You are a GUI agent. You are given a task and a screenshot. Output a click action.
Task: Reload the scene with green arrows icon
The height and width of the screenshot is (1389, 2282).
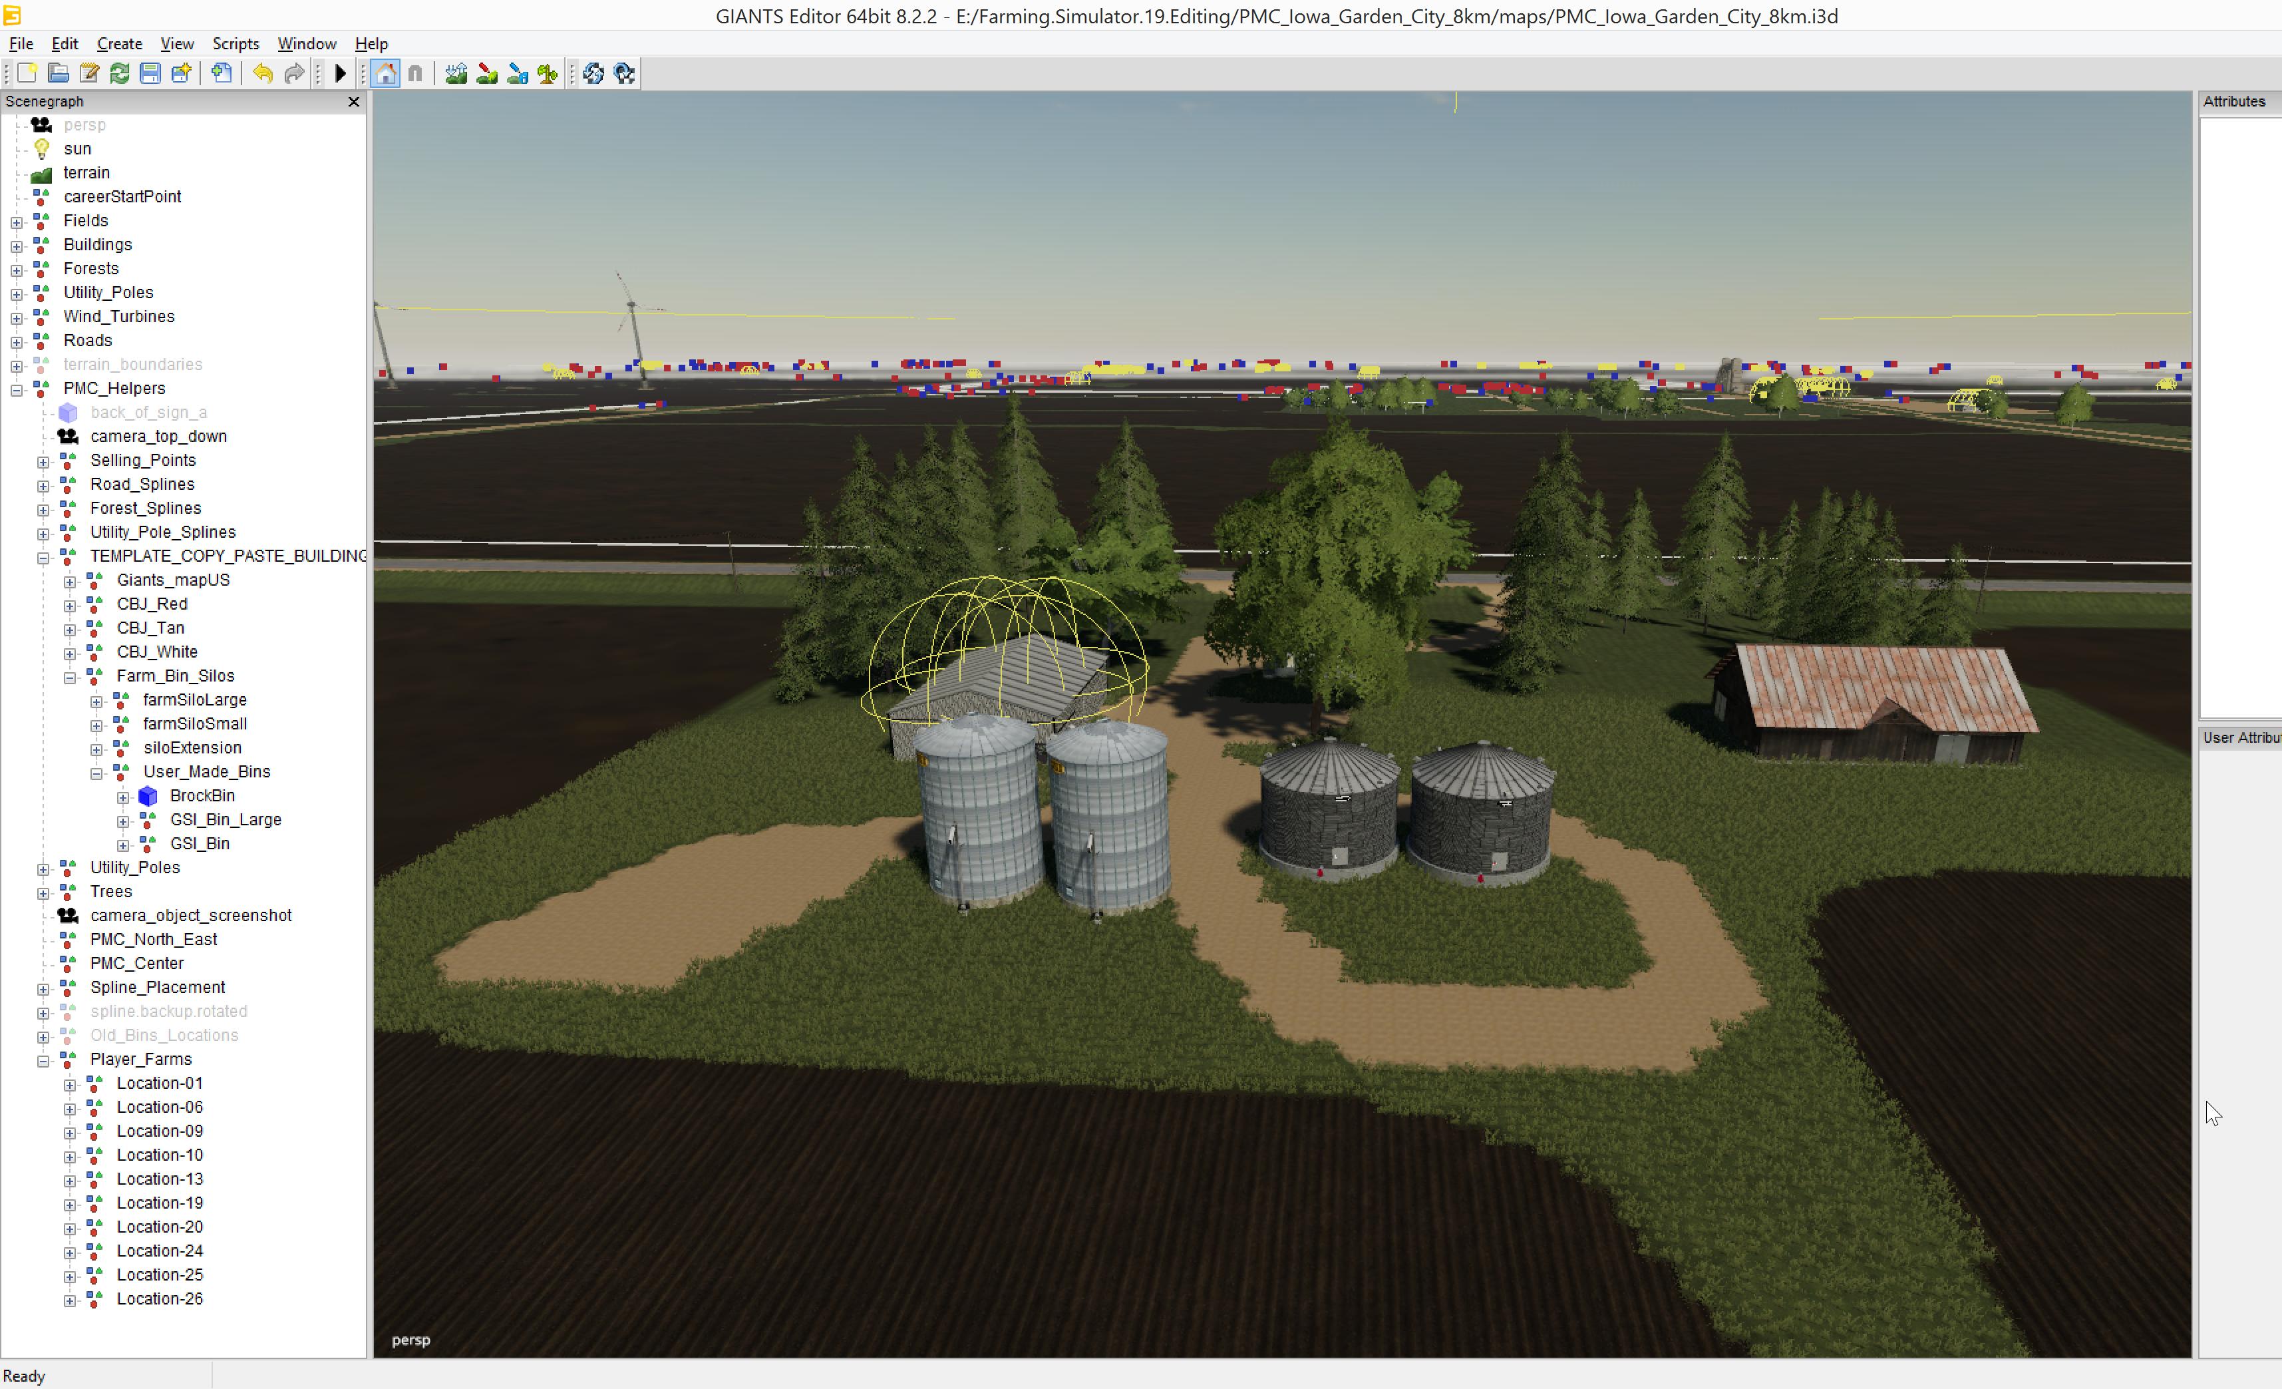120,73
